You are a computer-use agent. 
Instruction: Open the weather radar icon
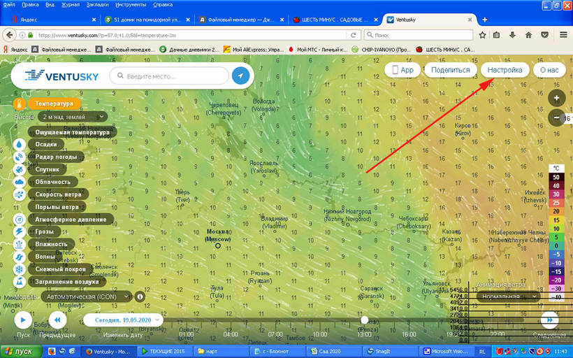pyautogui.click(x=20, y=157)
